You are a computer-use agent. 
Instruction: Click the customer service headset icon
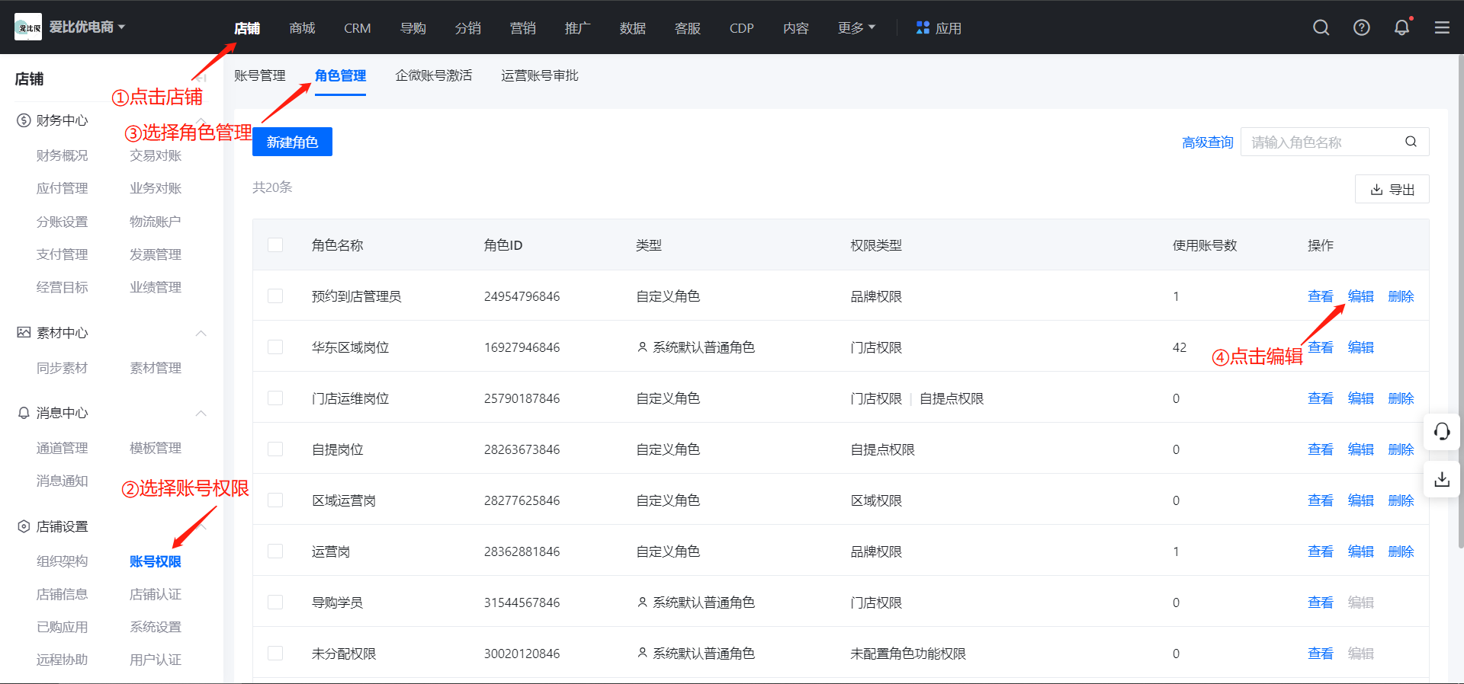[x=1442, y=432]
